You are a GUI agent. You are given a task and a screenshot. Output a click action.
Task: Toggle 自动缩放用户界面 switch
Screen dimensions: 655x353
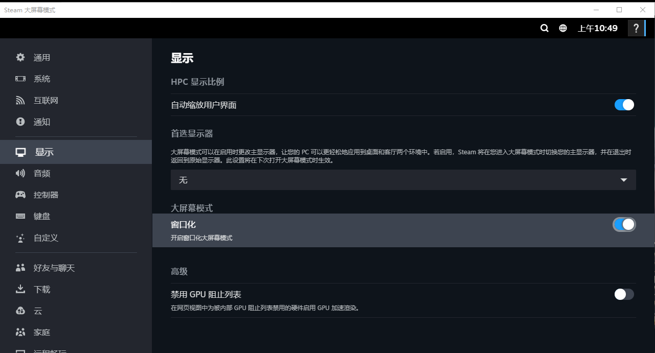click(624, 105)
